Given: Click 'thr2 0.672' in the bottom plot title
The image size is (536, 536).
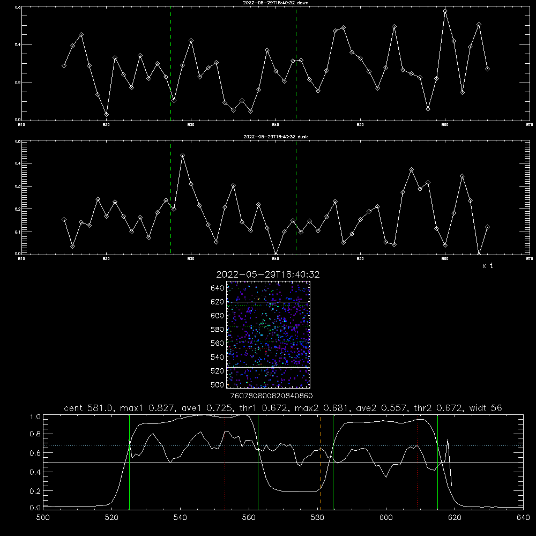Looking at the screenshot, I should (438, 408).
